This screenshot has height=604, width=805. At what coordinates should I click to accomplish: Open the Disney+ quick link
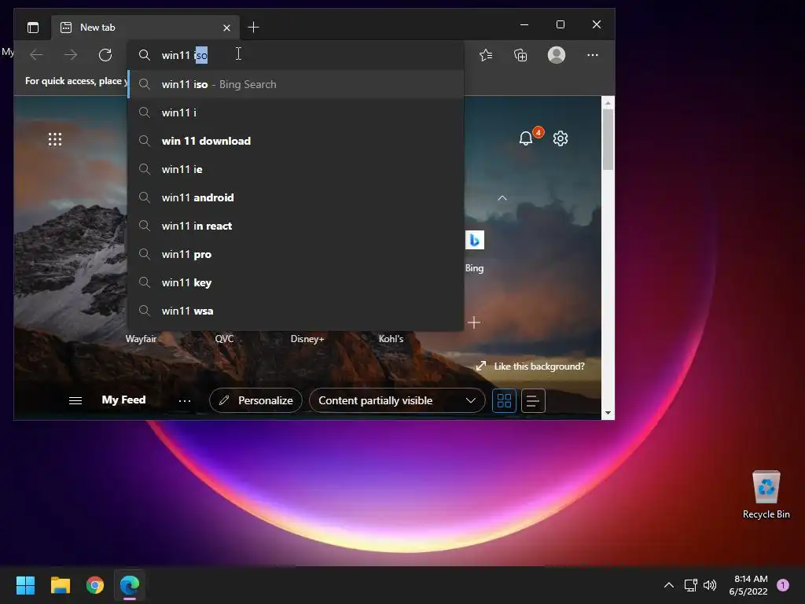(307, 339)
